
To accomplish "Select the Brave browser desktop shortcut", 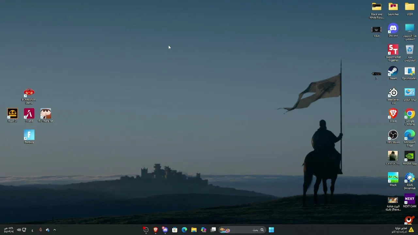I will 393,116.
